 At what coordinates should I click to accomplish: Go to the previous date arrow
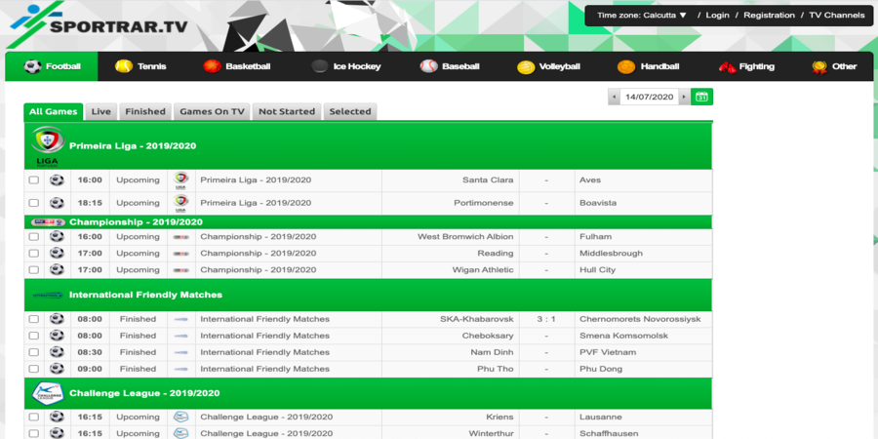[615, 97]
